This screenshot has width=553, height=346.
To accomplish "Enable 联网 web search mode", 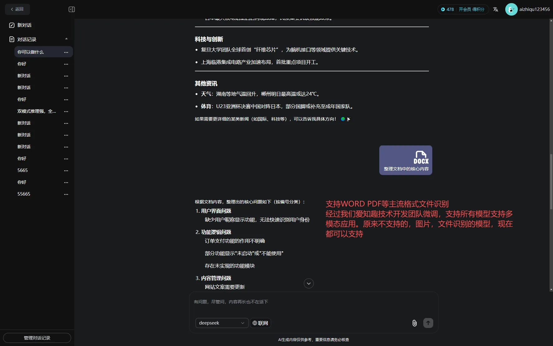I will click(x=260, y=323).
